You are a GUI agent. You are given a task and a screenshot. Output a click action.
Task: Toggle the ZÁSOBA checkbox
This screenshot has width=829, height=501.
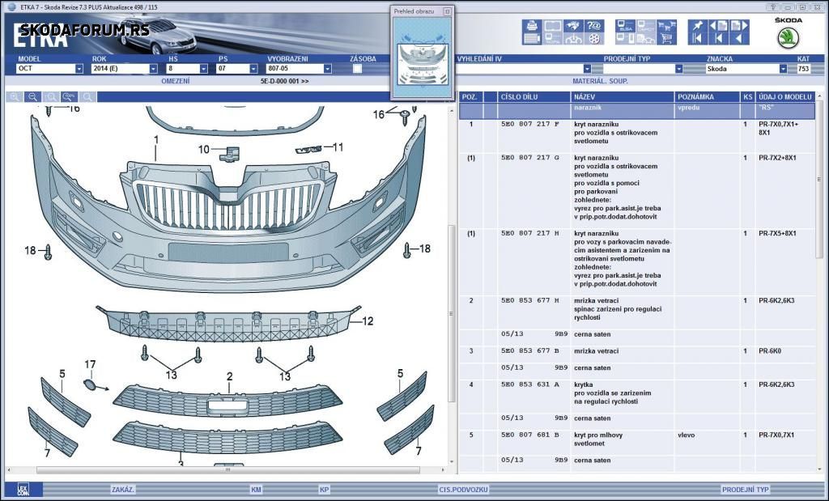tap(357, 68)
